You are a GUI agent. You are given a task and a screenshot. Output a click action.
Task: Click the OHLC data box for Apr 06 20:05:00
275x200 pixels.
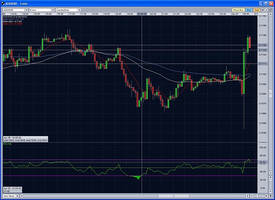(26, 139)
